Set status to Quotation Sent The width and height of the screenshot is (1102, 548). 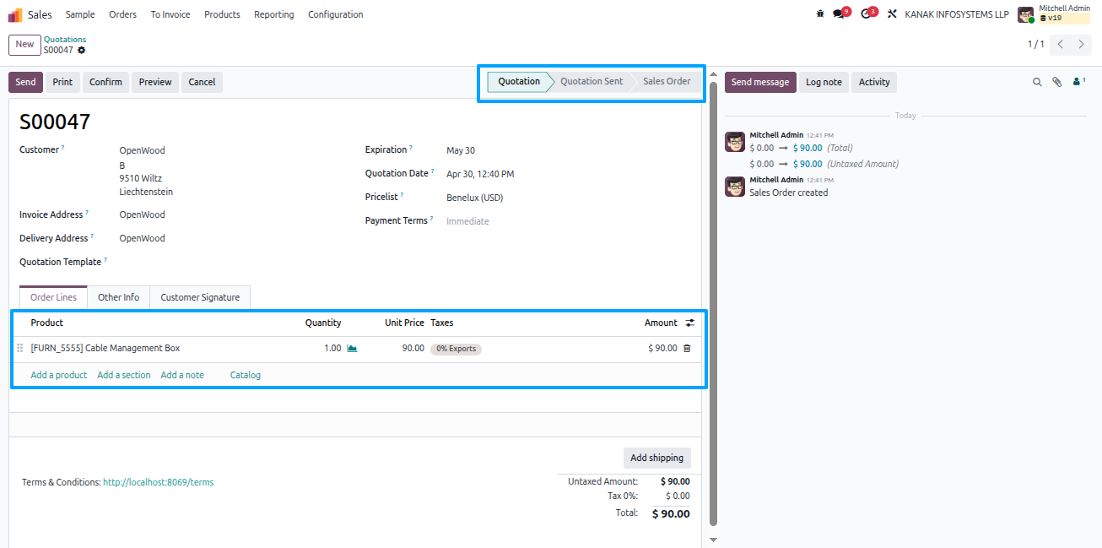click(592, 81)
